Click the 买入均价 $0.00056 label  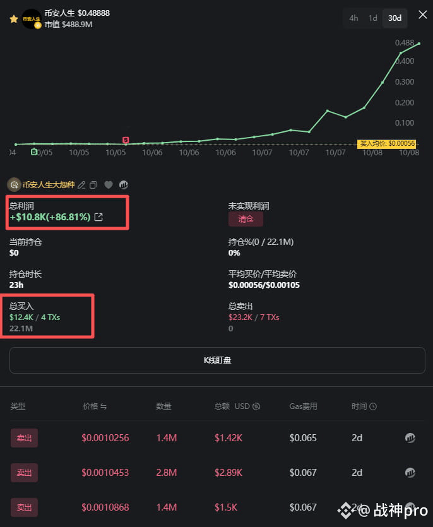[x=387, y=144]
